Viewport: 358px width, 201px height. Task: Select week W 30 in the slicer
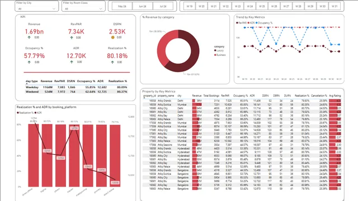[x=323, y=6]
